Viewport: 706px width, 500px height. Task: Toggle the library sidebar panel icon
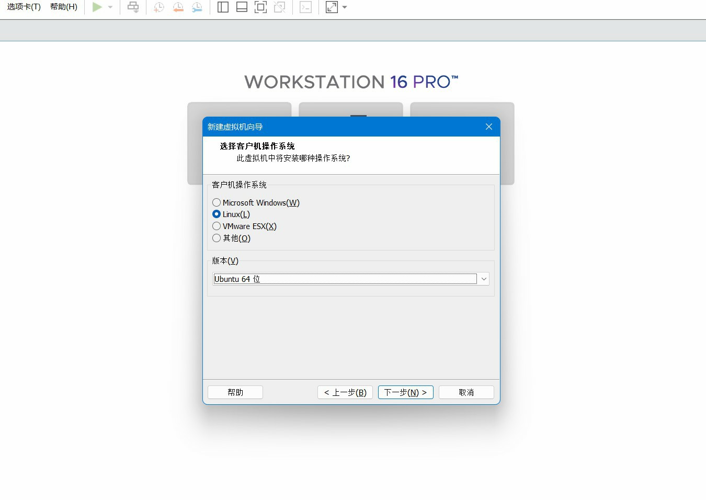coord(223,7)
